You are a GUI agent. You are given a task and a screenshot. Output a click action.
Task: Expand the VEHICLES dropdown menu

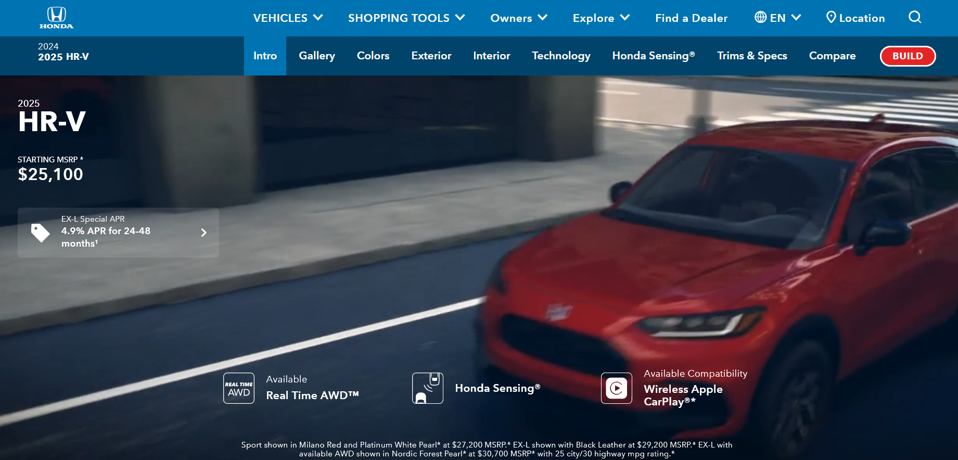pos(288,18)
